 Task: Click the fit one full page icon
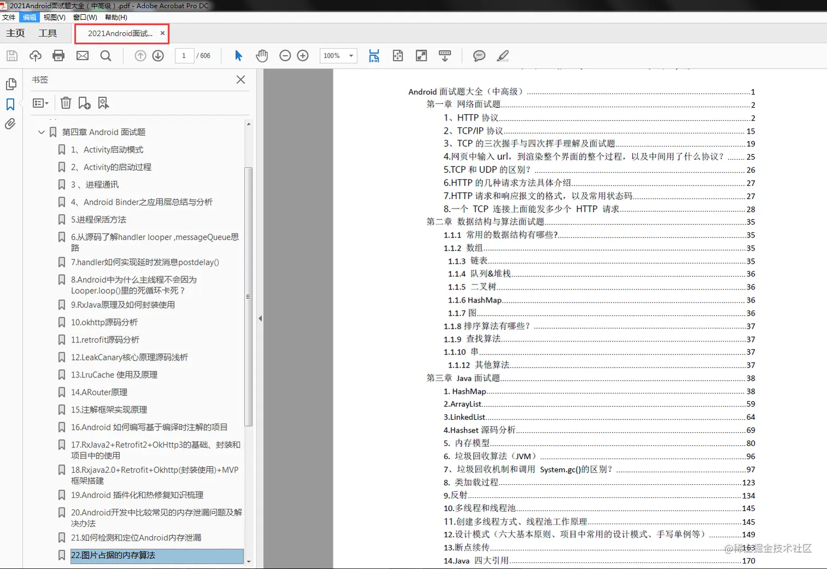[398, 56]
